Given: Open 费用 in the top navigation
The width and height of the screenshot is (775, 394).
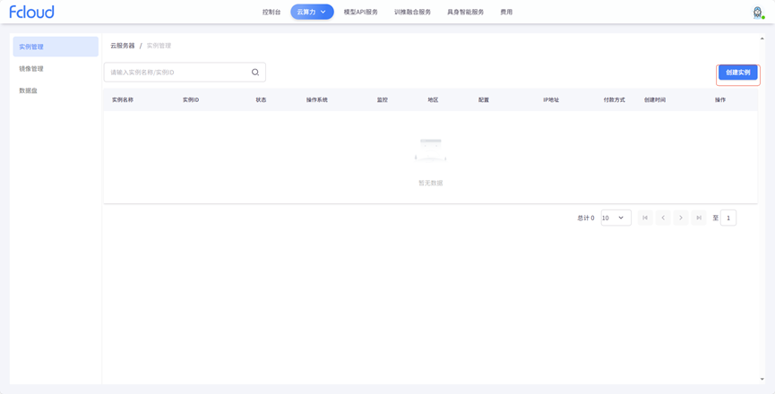Looking at the screenshot, I should tap(506, 12).
